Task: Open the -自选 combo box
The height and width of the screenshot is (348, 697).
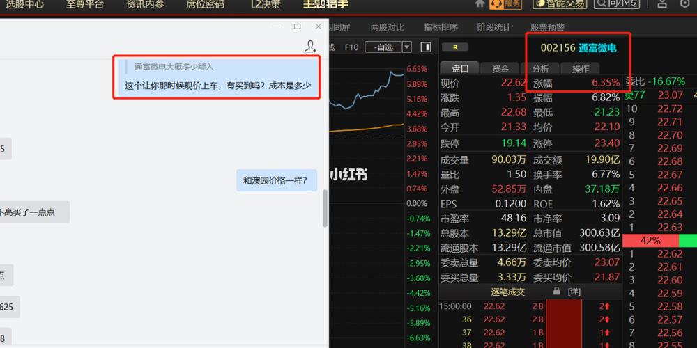Action: pyautogui.click(x=388, y=47)
